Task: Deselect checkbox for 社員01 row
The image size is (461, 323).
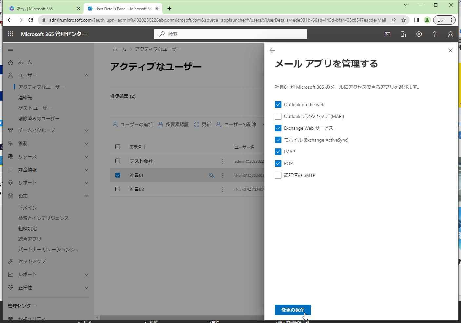Action: tap(118, 175)
